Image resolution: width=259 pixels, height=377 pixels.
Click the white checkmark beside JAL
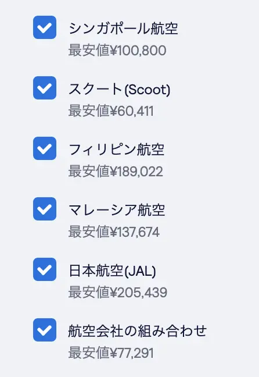point(45,269)
